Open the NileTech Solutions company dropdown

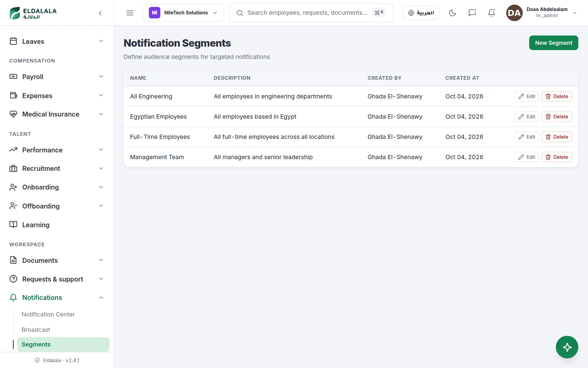pyautogui.click(x=183, y=13)
